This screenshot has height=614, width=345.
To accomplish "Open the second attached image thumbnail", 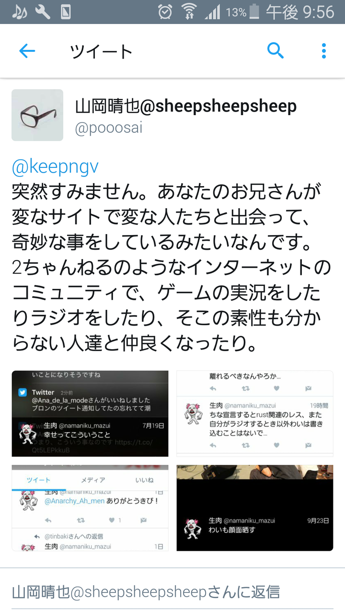I will click(x=255, y=413).
